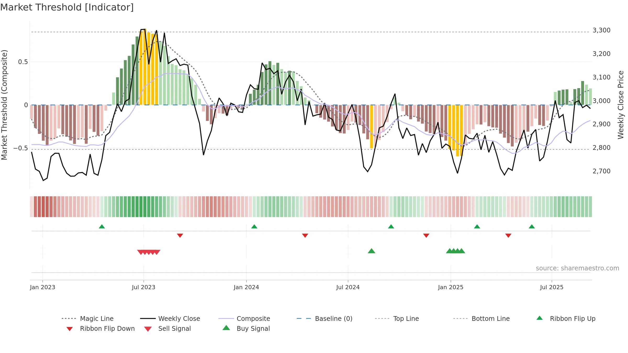Click the −0.5 tick on left axis
This screenshot has width=628, height=353.
(21, 148)
